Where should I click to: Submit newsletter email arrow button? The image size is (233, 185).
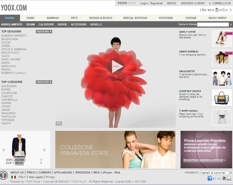pos(231,173)
